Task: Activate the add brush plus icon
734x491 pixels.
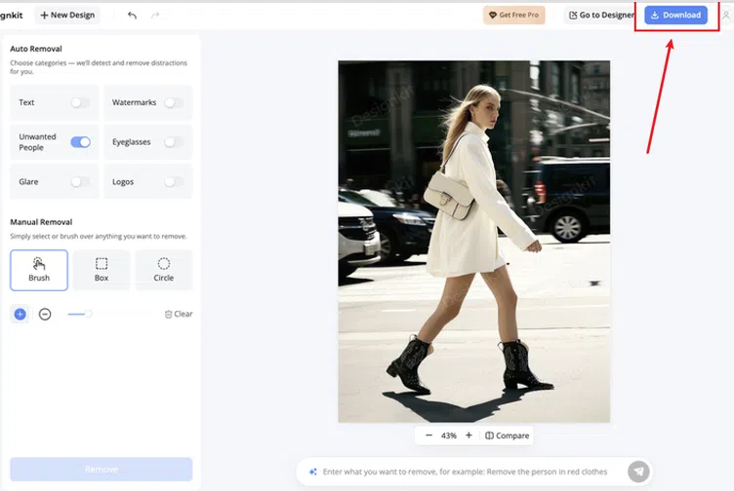Action: point(20,314)
